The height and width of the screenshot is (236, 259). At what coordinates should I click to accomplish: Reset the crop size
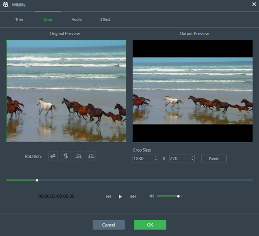point(214,158)
